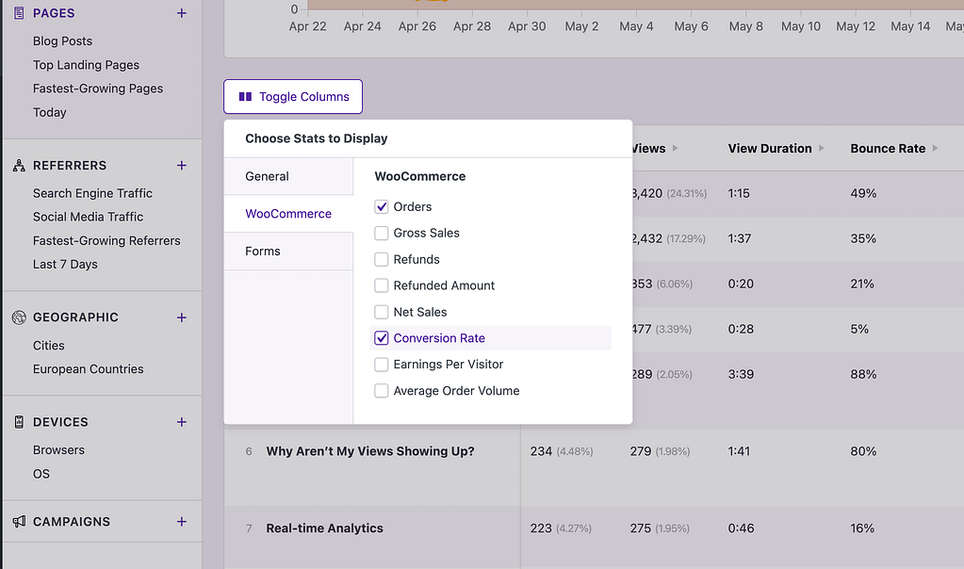Screen dimensions: 964x569
Task: Click the megaphone icon beside CAMPAIGNS
Action: click(x=21, y=521)
